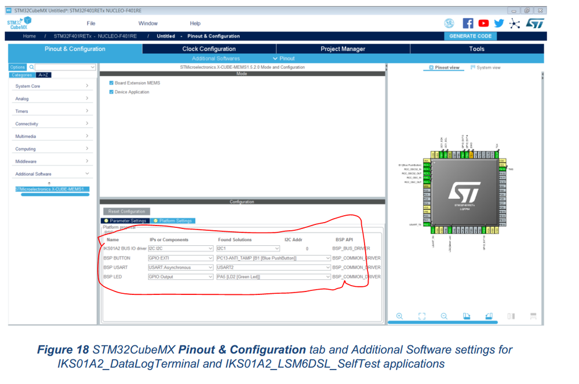Click the STM32F401RETx chip image
Screen dimensions: 579x384
coord(465,192)
